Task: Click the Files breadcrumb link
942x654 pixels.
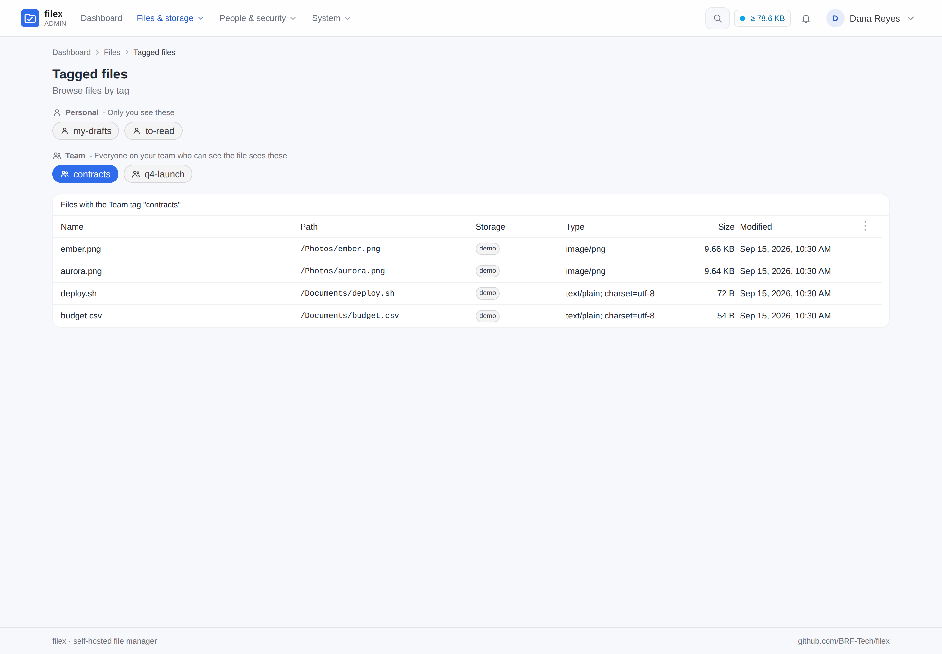Action: (x=112, y=52)
